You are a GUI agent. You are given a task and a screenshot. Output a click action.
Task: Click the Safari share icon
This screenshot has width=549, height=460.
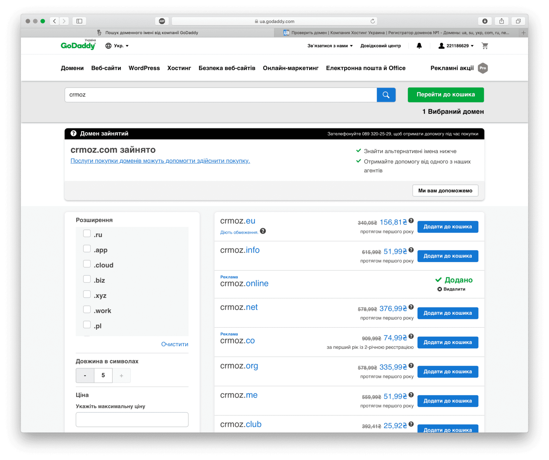pos(501,21)
